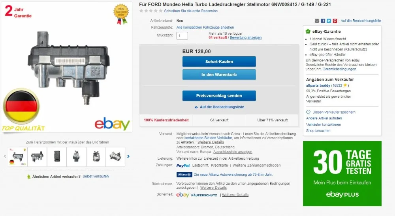Click the eye icon beside Auf die Beobachtungsliste
Viewport: 395px width, 216px height.
coord(196,107)
